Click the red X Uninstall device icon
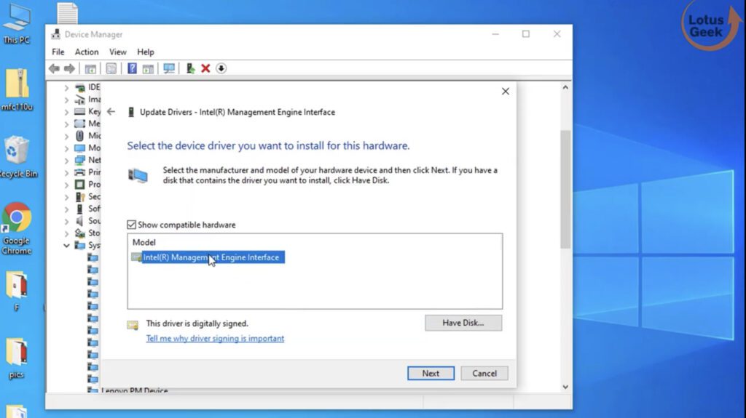746x418 pixels. point(205,68)
